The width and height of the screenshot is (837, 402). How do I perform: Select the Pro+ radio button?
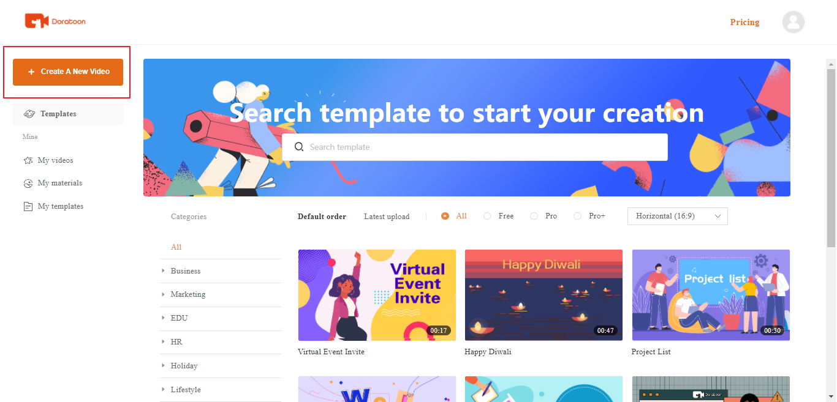point(577,216)
